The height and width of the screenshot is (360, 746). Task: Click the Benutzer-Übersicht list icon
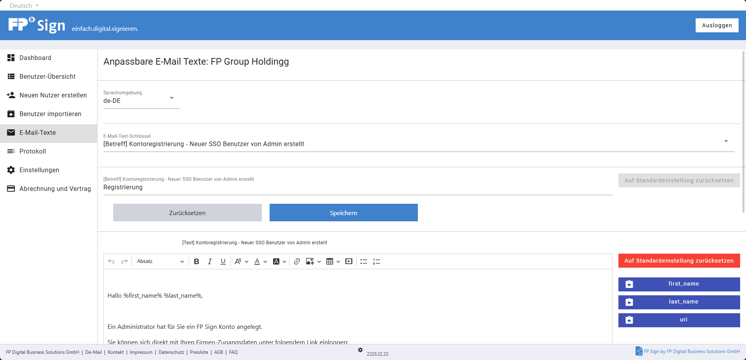(11, 76)
